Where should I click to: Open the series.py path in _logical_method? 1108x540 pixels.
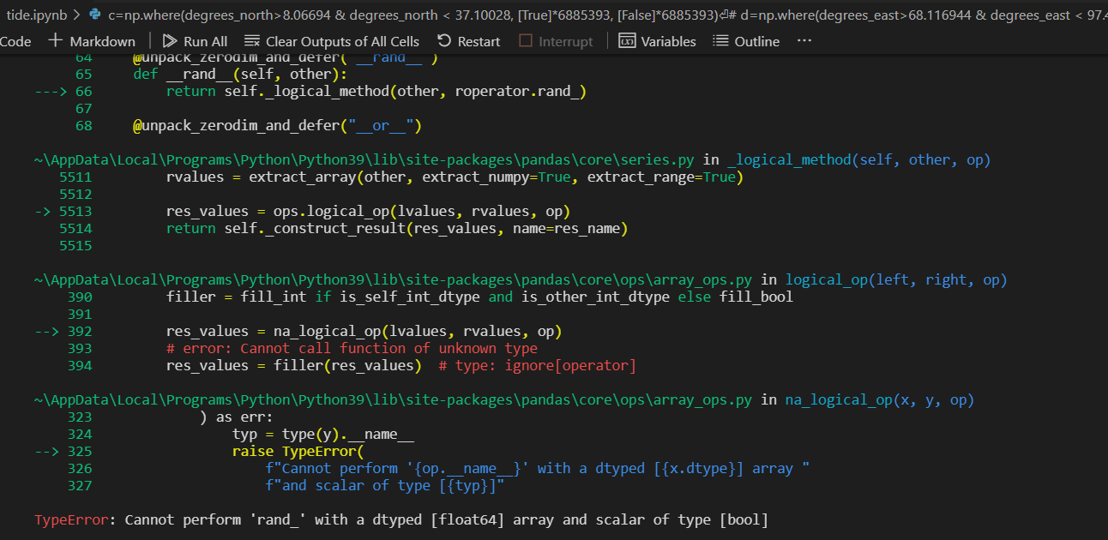point(366,159)
